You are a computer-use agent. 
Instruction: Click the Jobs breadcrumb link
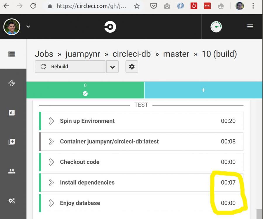pos(44,54)
